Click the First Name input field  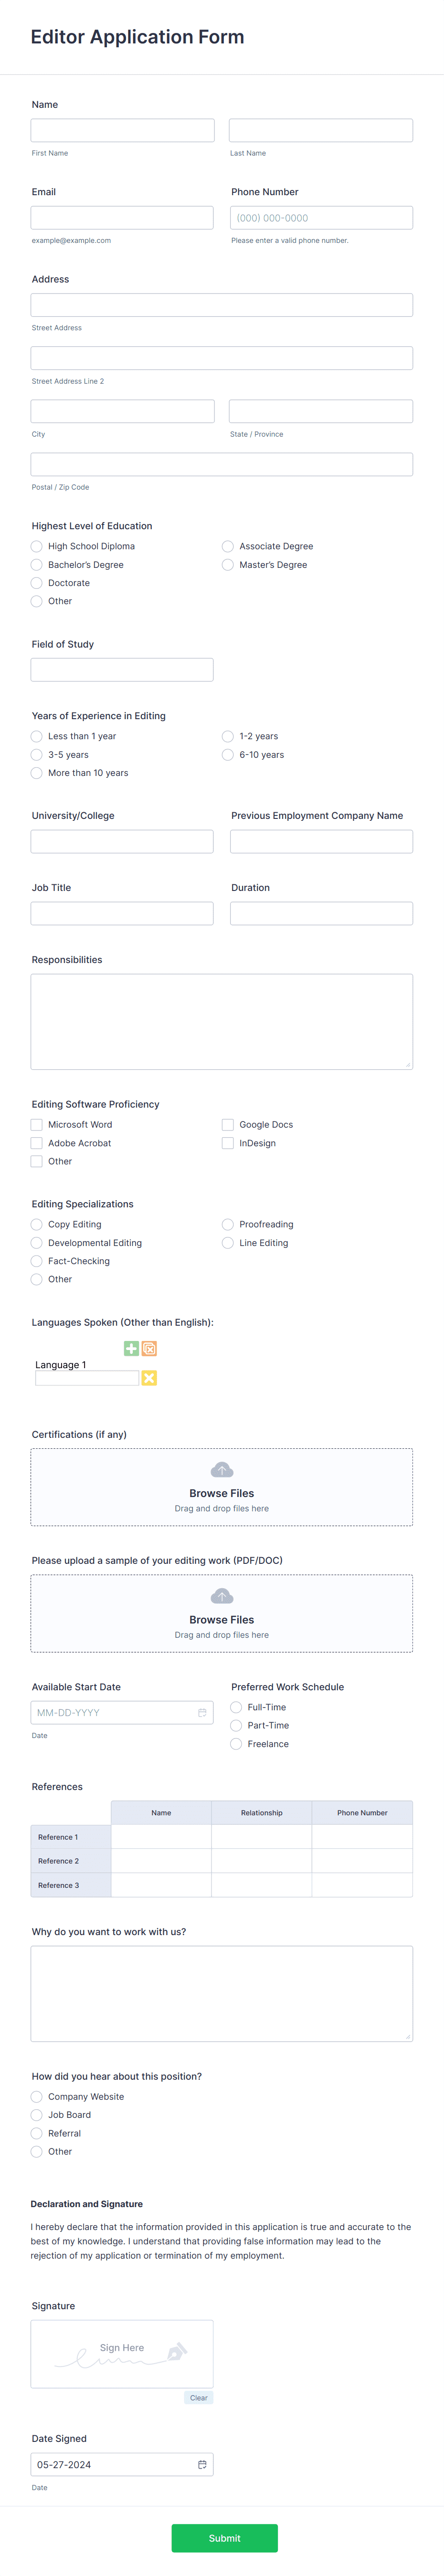pos(123,130)
